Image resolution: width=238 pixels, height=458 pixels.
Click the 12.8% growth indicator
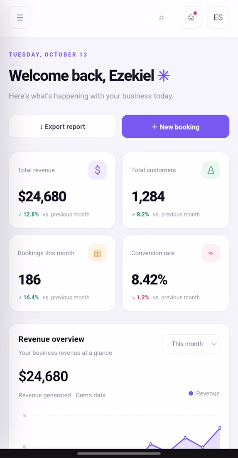[x=28, y=214]
